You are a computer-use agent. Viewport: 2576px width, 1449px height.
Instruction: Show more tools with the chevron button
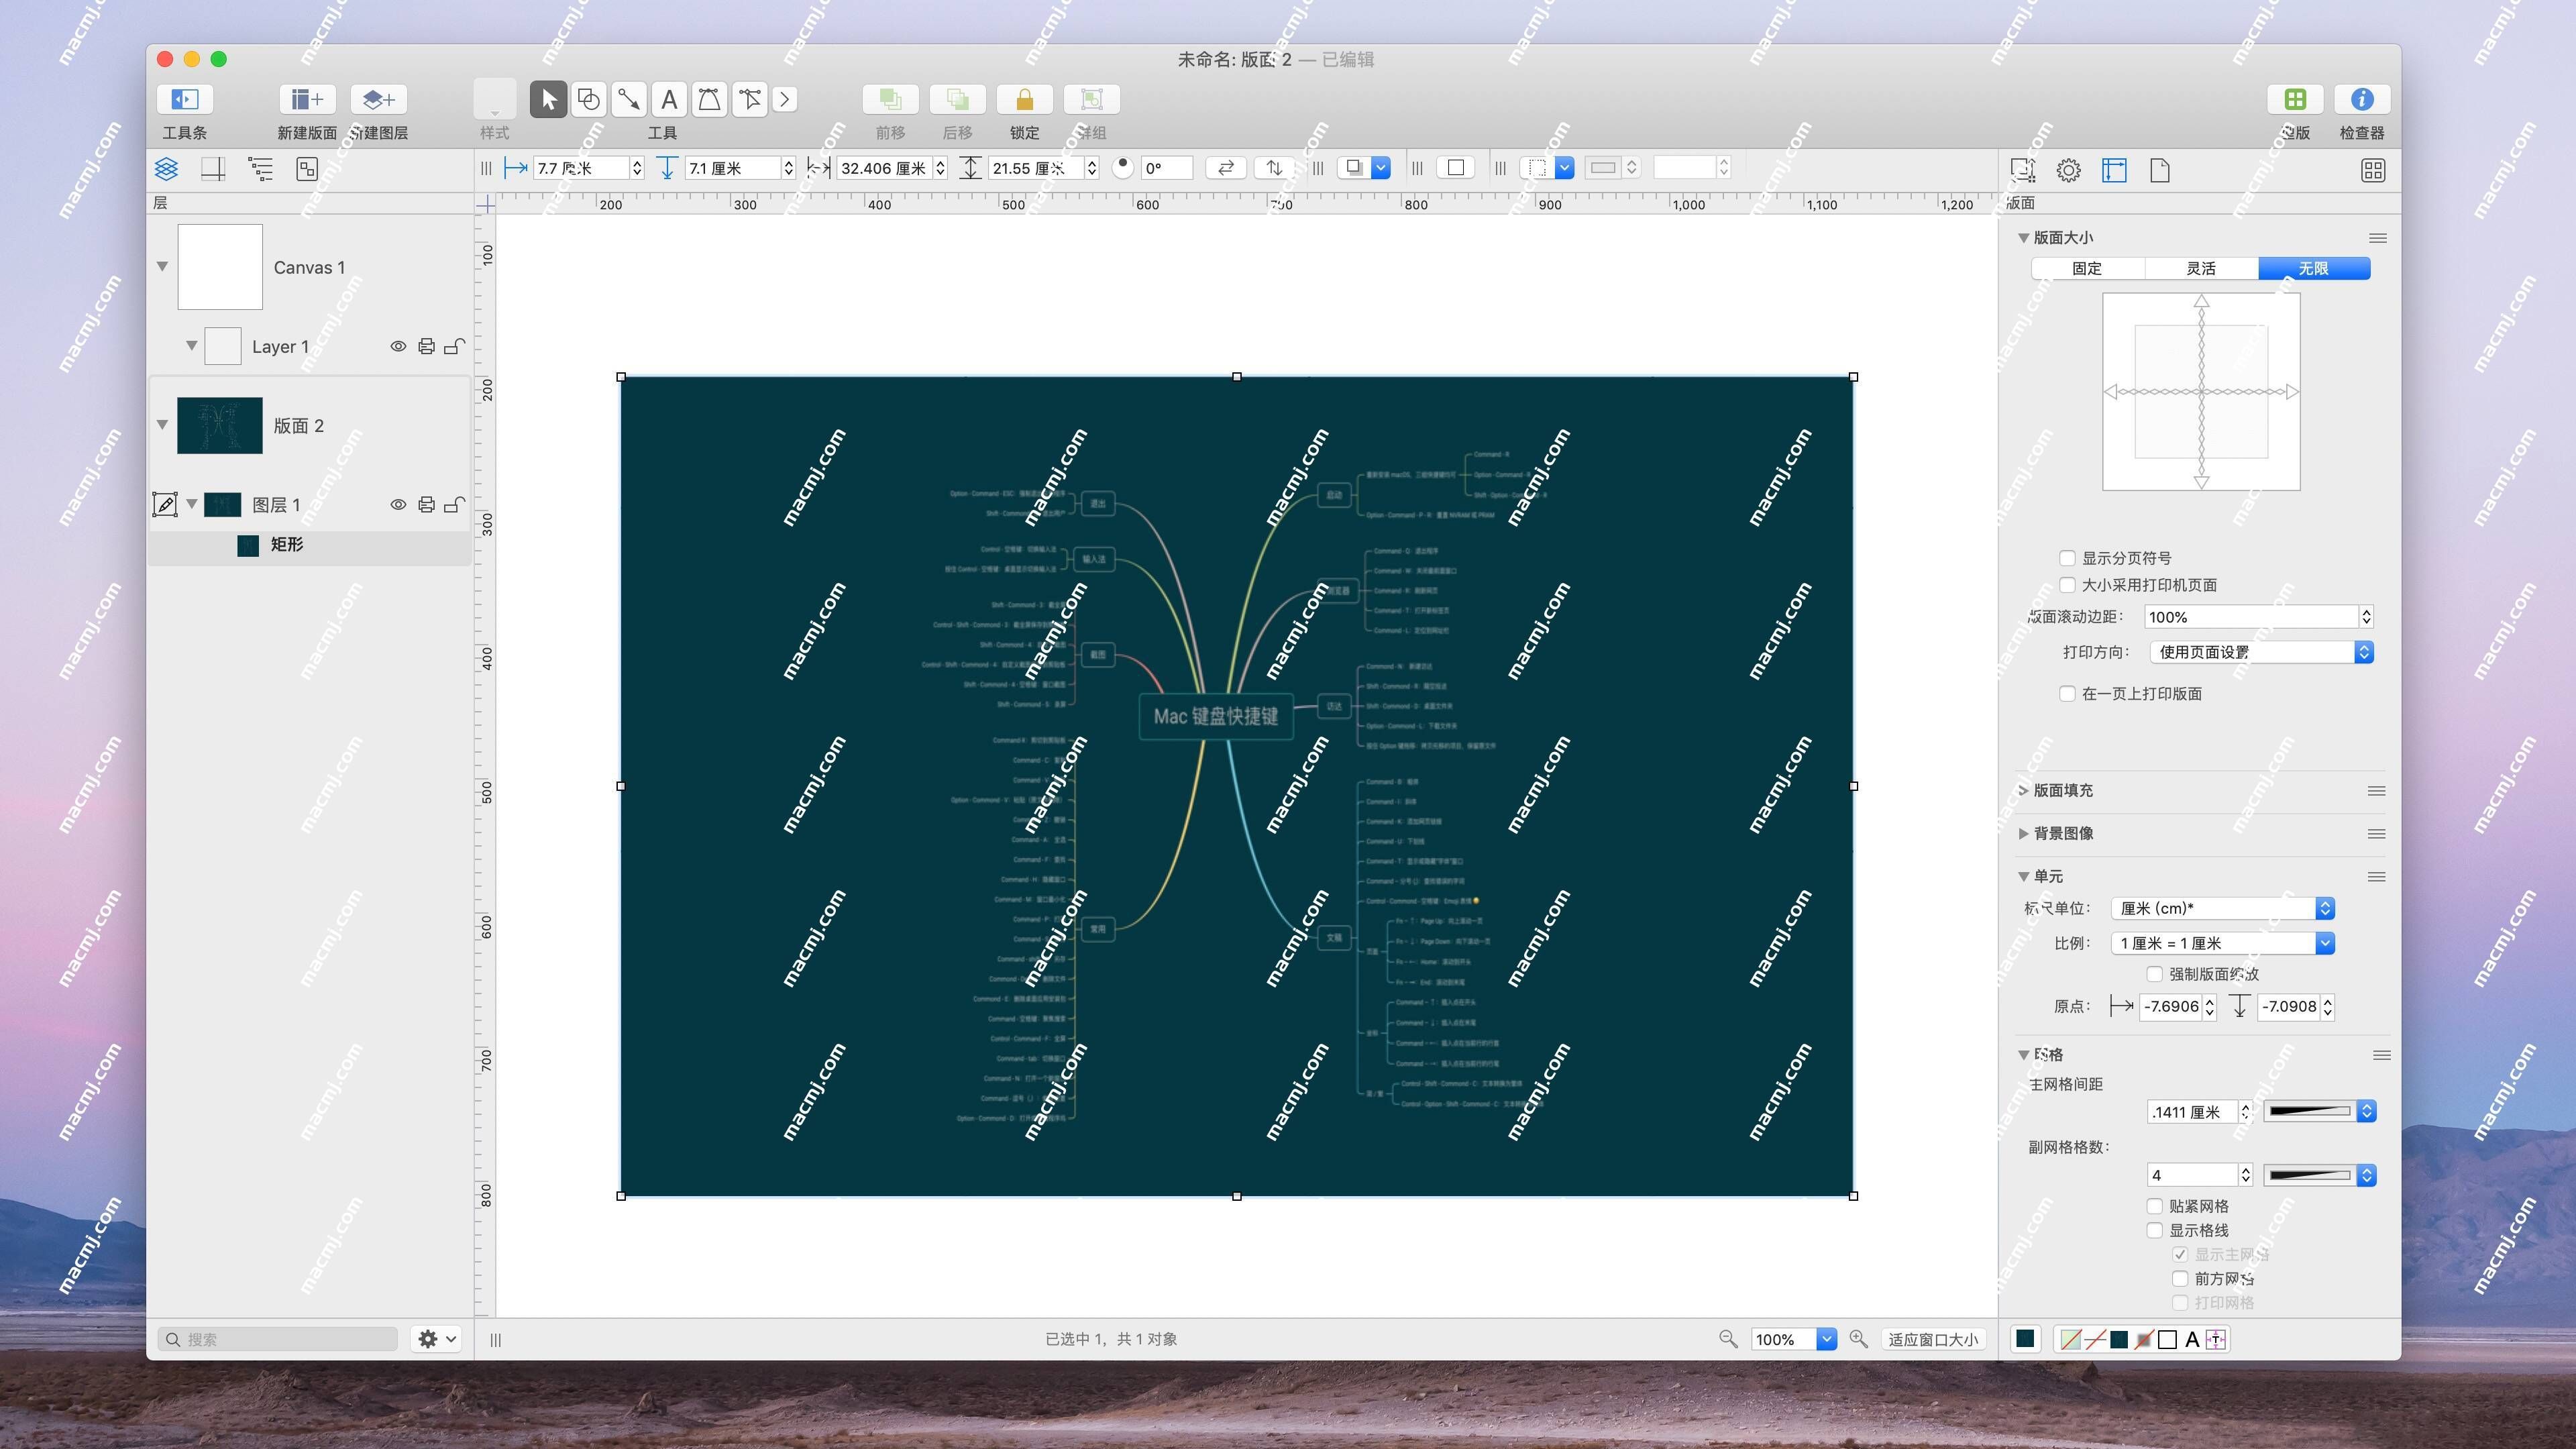point(785,99)
